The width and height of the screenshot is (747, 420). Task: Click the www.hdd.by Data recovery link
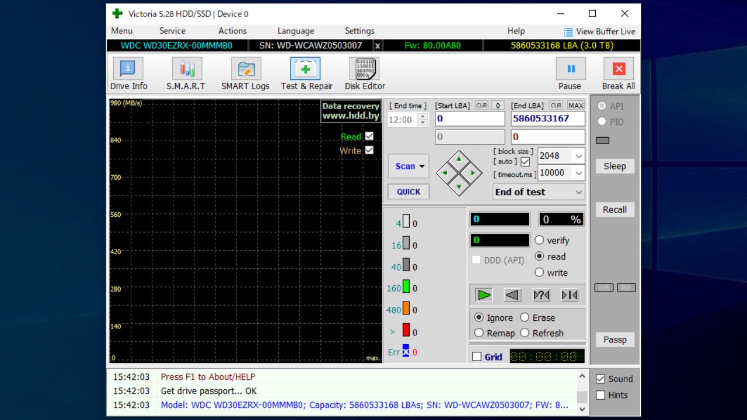click(x=351, y=111)
